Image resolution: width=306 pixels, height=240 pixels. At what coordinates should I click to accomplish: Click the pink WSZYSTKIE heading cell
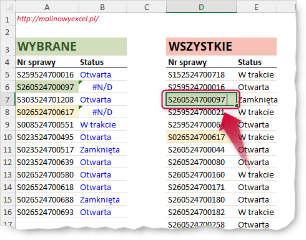pyautogui.click(x=221, y=46)
